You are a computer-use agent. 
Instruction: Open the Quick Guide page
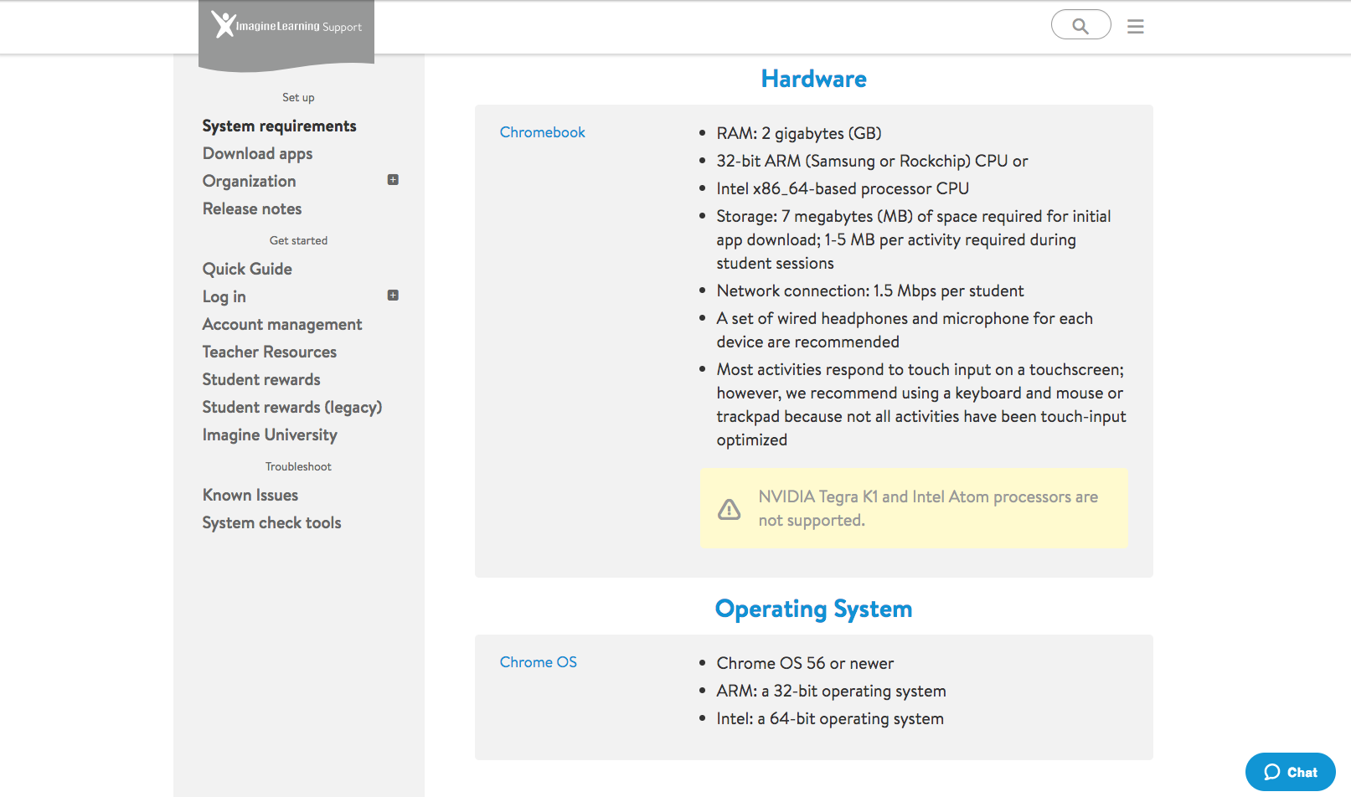point(247,269)
